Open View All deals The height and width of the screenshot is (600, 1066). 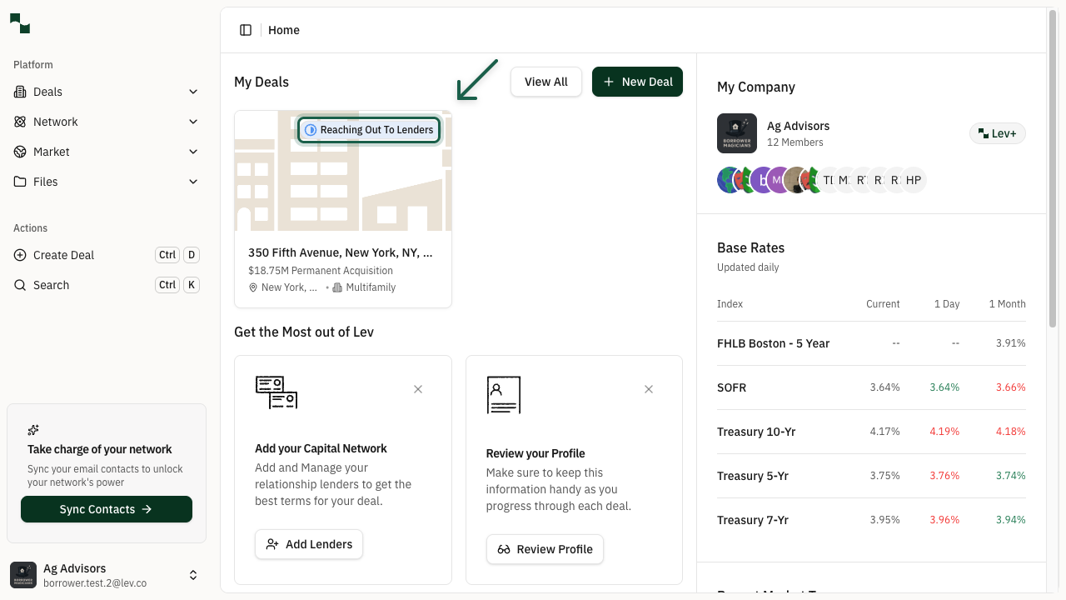(x=545, y=82)
